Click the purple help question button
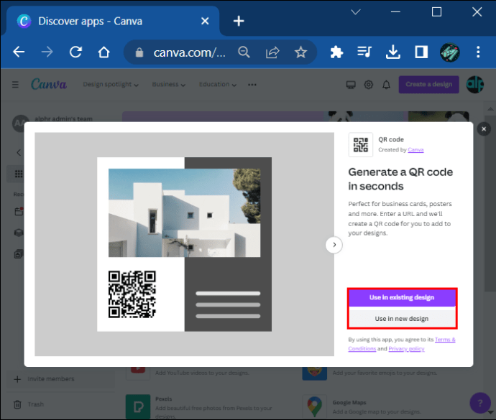Viewport: 496px width, 420px height. [480, 403]
